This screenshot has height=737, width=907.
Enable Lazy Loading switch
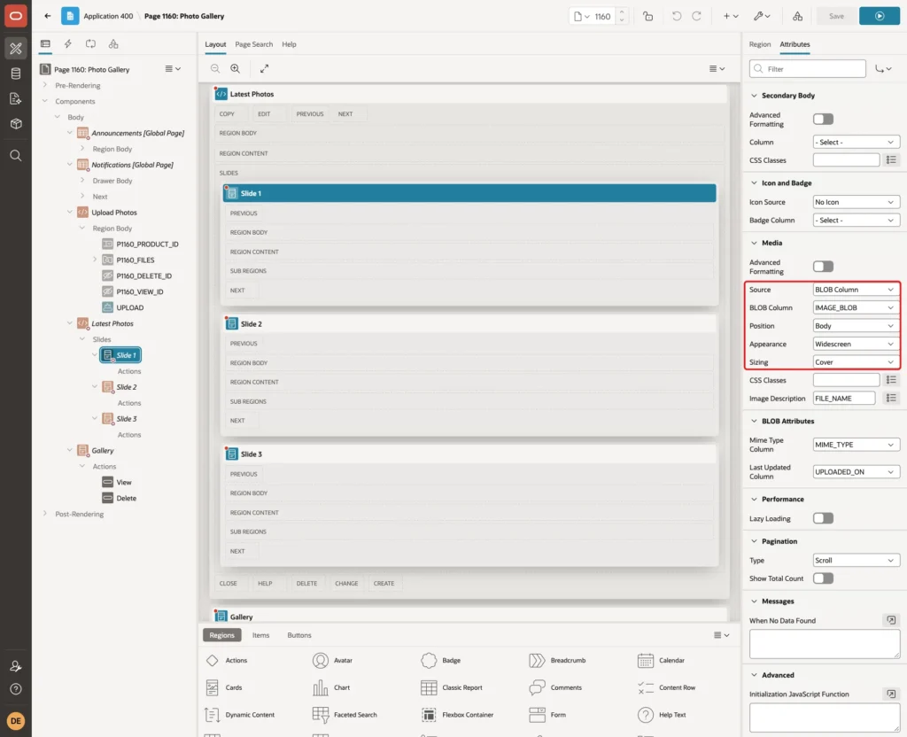823,518
